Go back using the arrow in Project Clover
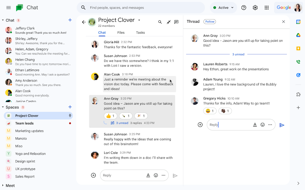Screen dimensions: 305x190 click(x=84, y=22)
